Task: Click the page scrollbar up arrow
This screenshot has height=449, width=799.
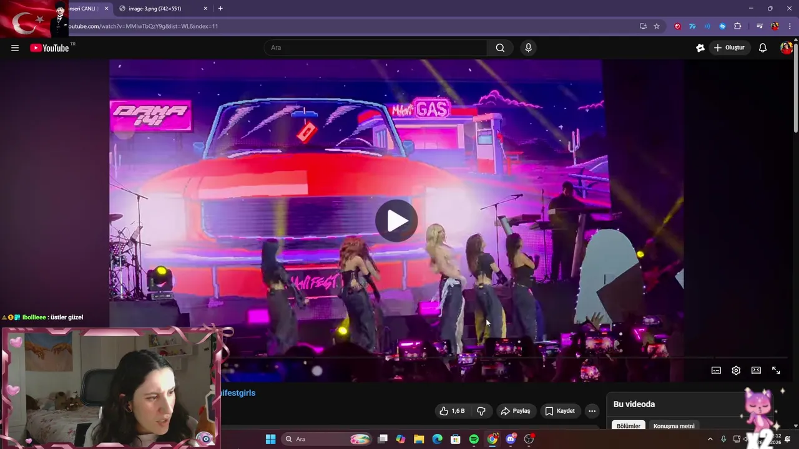Action: tap(796, 40)
